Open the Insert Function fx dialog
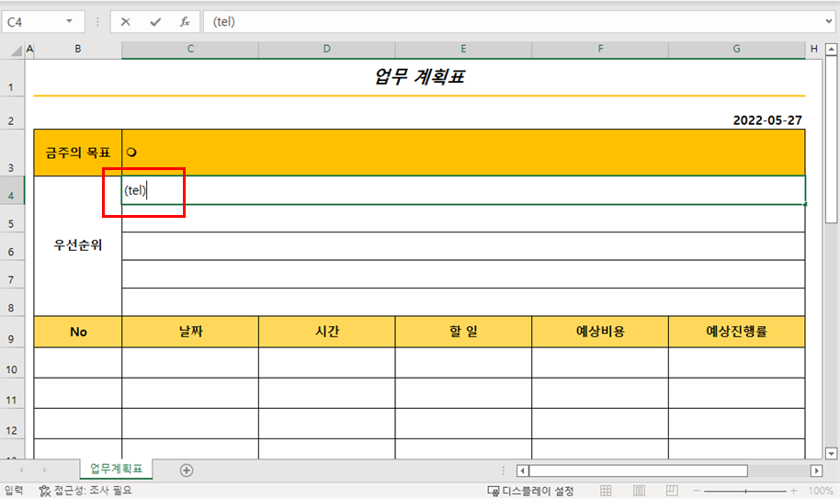 tap(185, 22)
